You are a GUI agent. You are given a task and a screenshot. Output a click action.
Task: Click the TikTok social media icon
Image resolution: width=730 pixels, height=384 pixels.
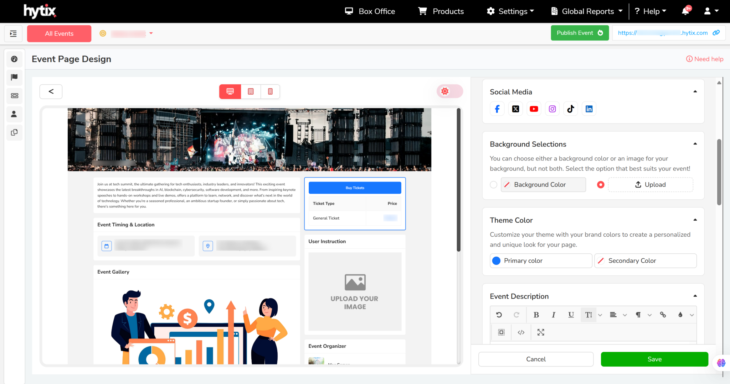[570, 109]
